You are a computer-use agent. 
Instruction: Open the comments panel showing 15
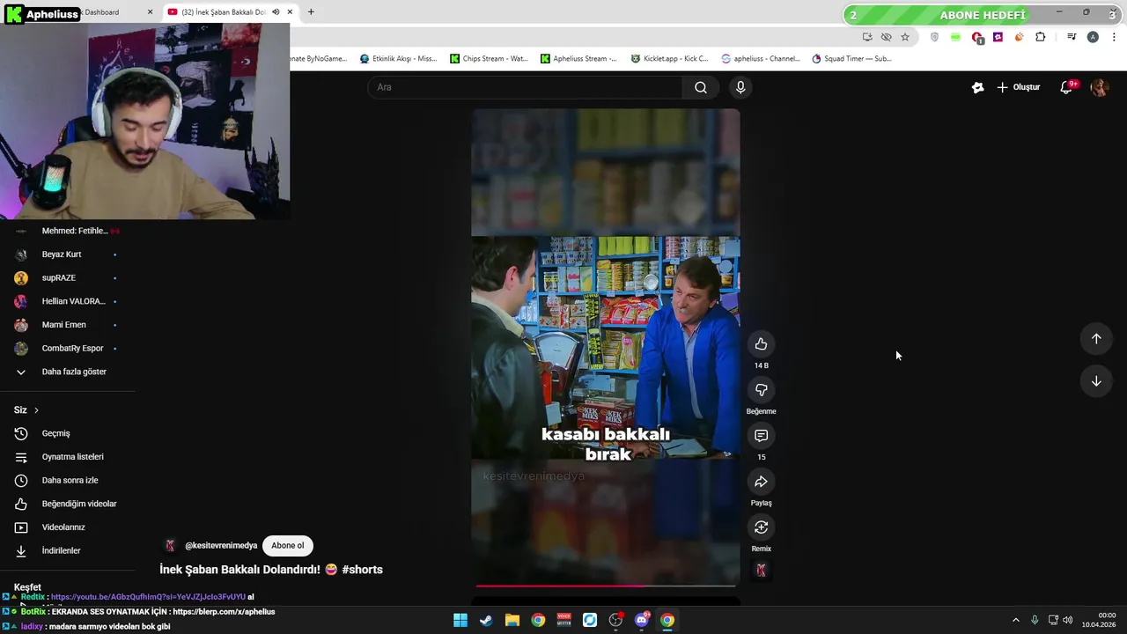click(x=761, y=436)
